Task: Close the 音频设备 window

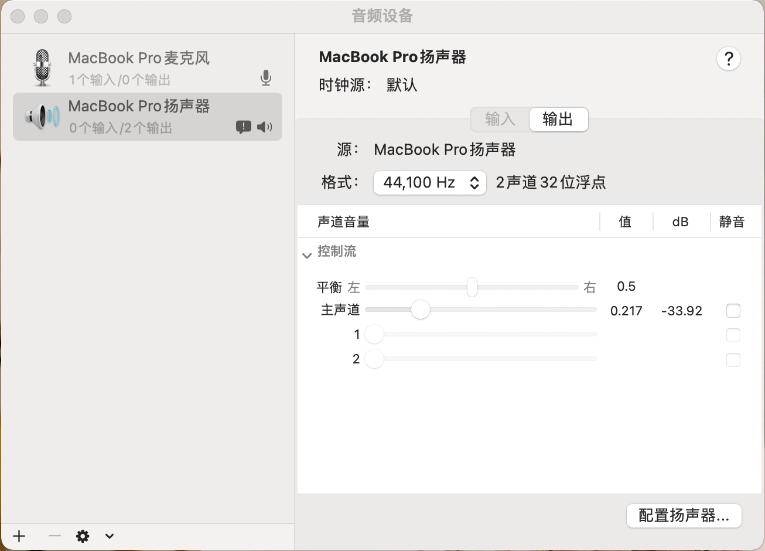Action: click(x=18, y=16)
